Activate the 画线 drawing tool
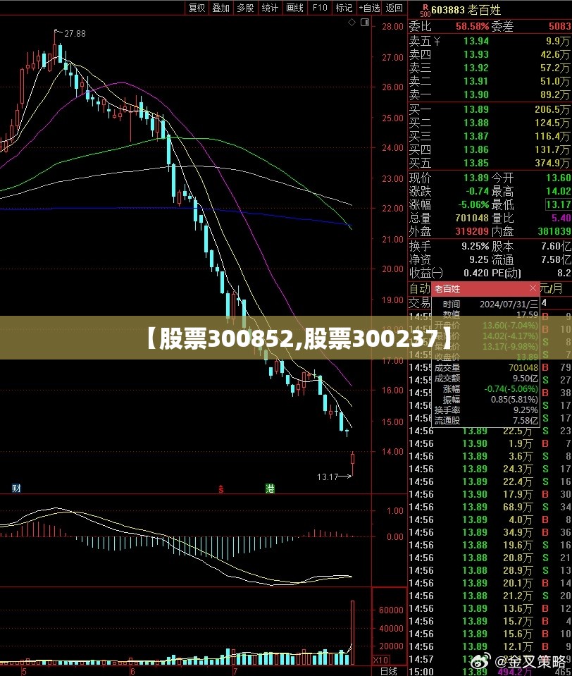The height and width of the screenshot is (676, 572). pos(295,8)
